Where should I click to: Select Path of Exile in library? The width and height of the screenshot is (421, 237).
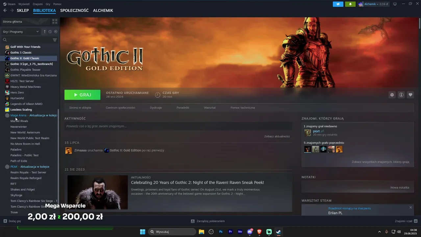pyautogui.click(x=19, y=161)
